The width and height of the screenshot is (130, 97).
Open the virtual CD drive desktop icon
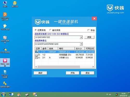(15, 4)
